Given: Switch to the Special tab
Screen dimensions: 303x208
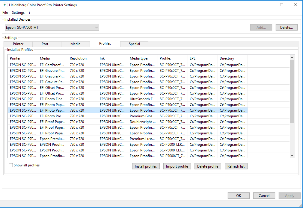Looking at the screenshot, I should (134, 44).
